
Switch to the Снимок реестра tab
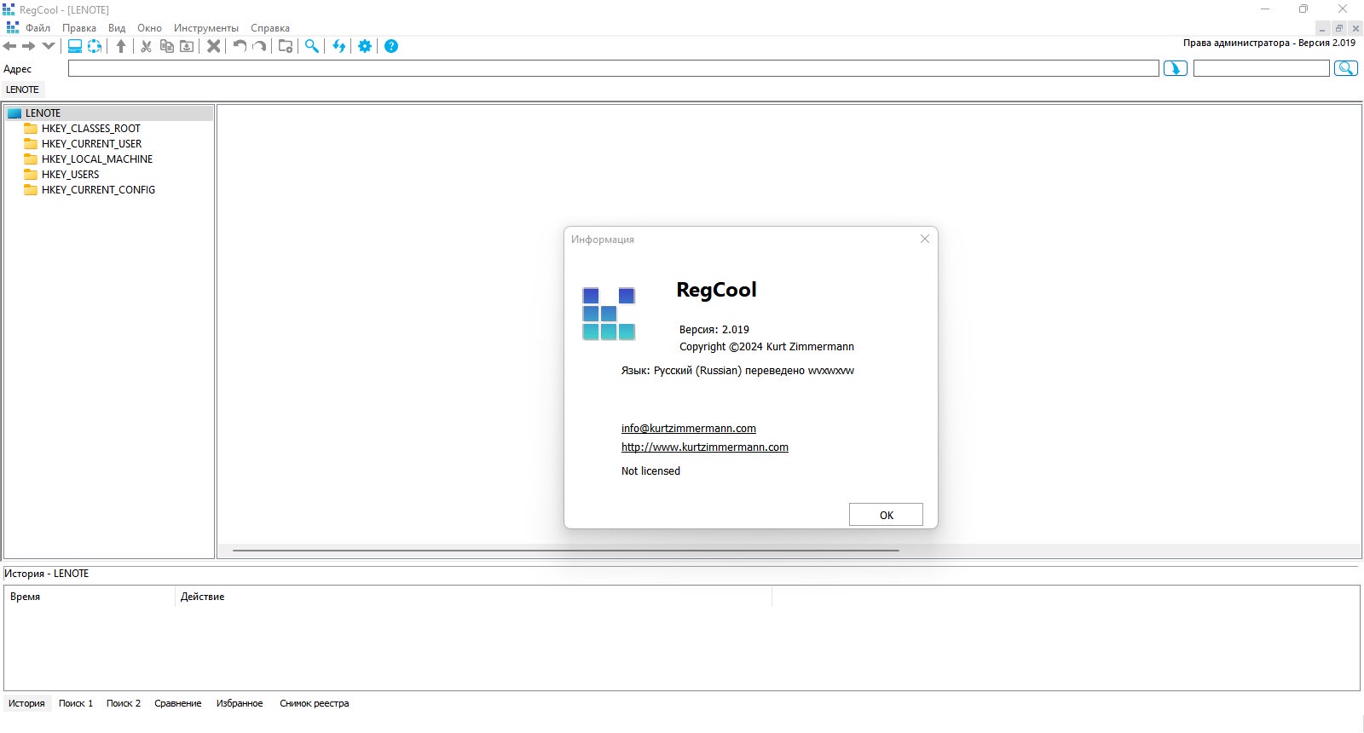click(315, 703)
